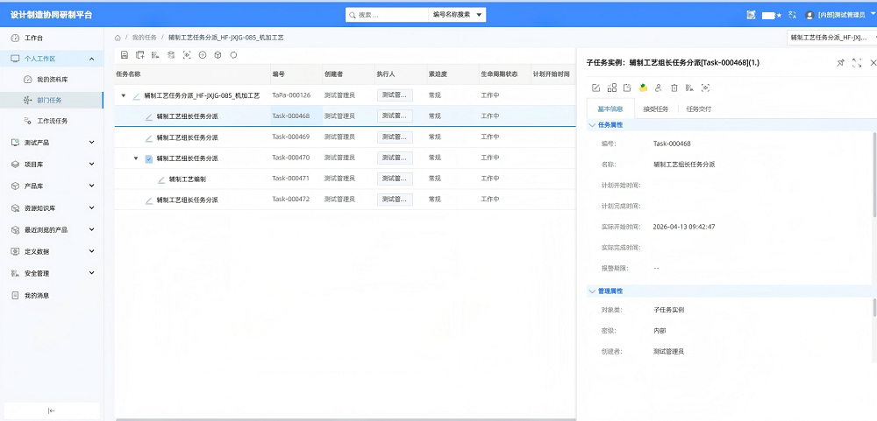Pin the sub-task detail panel
The width and height of the screenshot is (877, 421).
click(x=840, y=63)
